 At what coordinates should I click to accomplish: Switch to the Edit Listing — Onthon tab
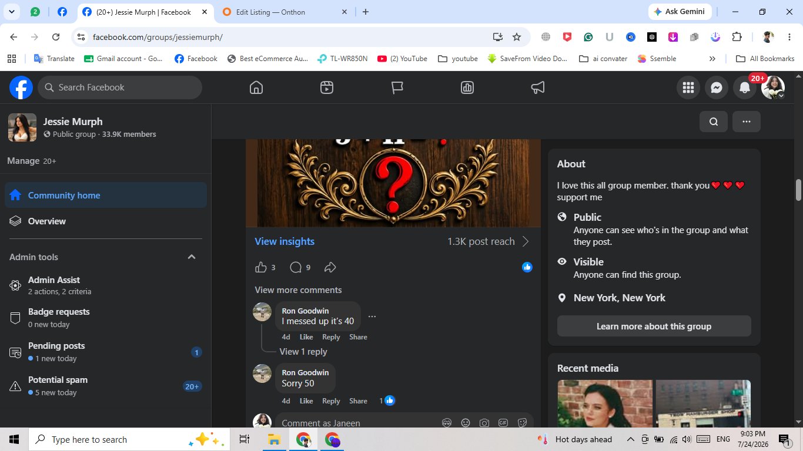point(286,12)
